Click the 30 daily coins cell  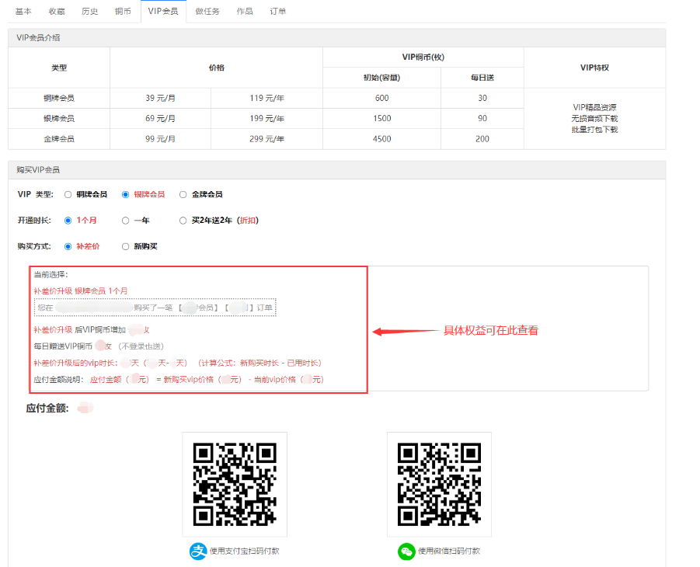(482, 98)
